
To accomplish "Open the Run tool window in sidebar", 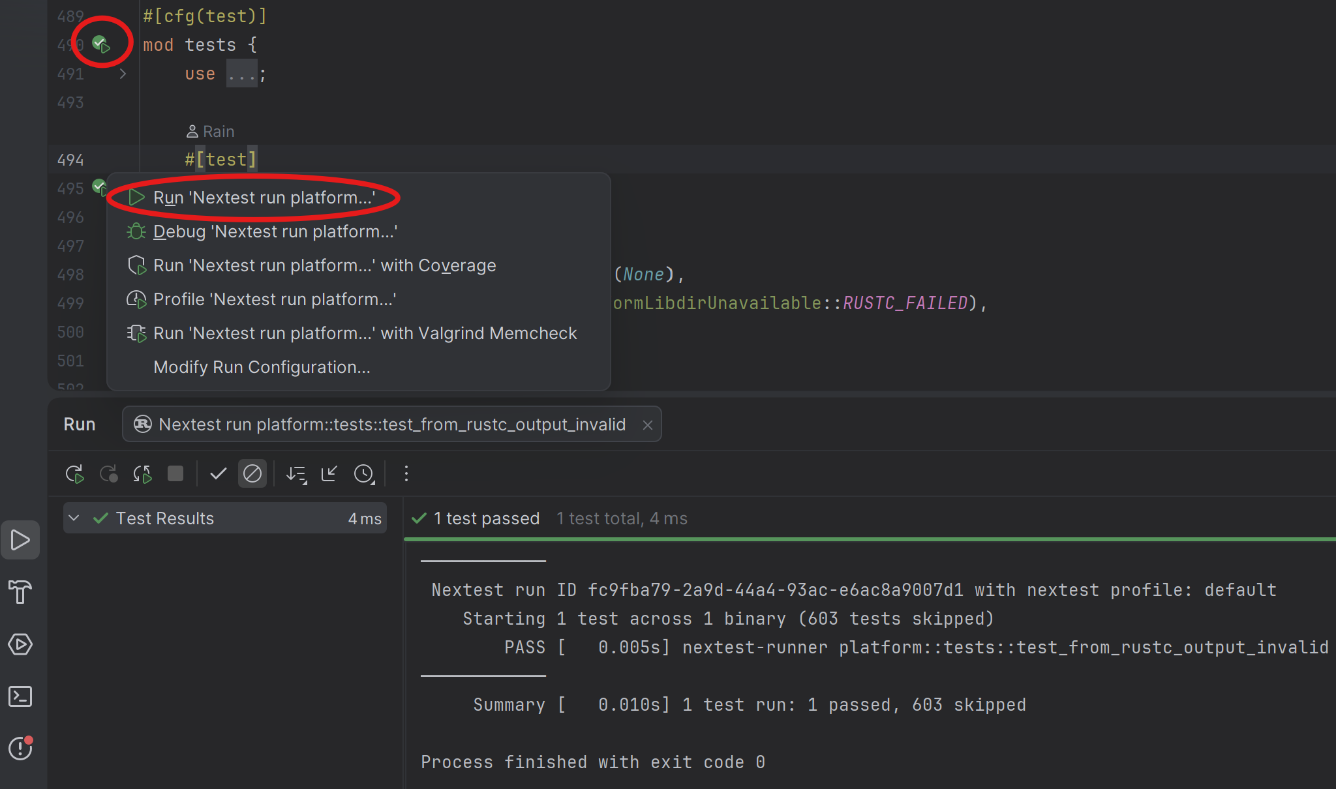I will (20, 540).
